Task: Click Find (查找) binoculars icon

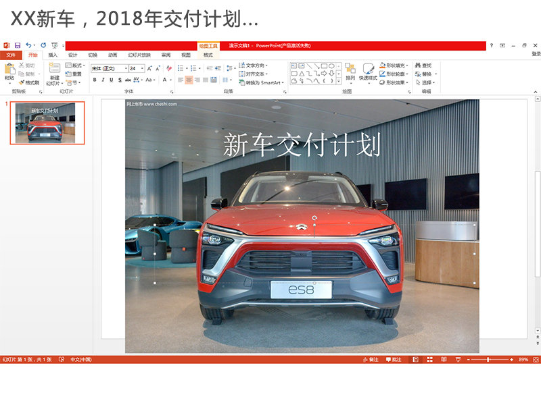Action: [x=423, y=65]
